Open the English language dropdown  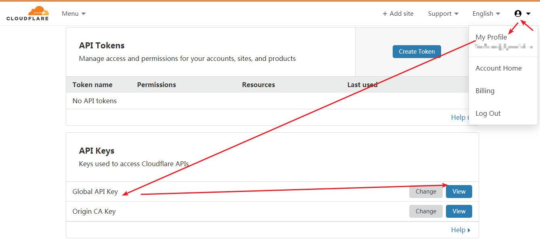(486, 14)
